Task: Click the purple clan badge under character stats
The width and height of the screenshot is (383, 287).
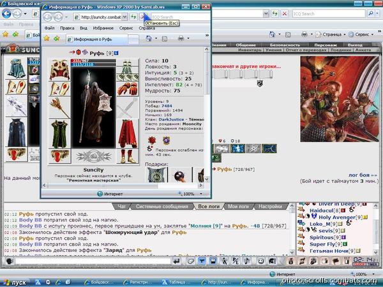Action: pyautogui.click(x=167, y=140)
